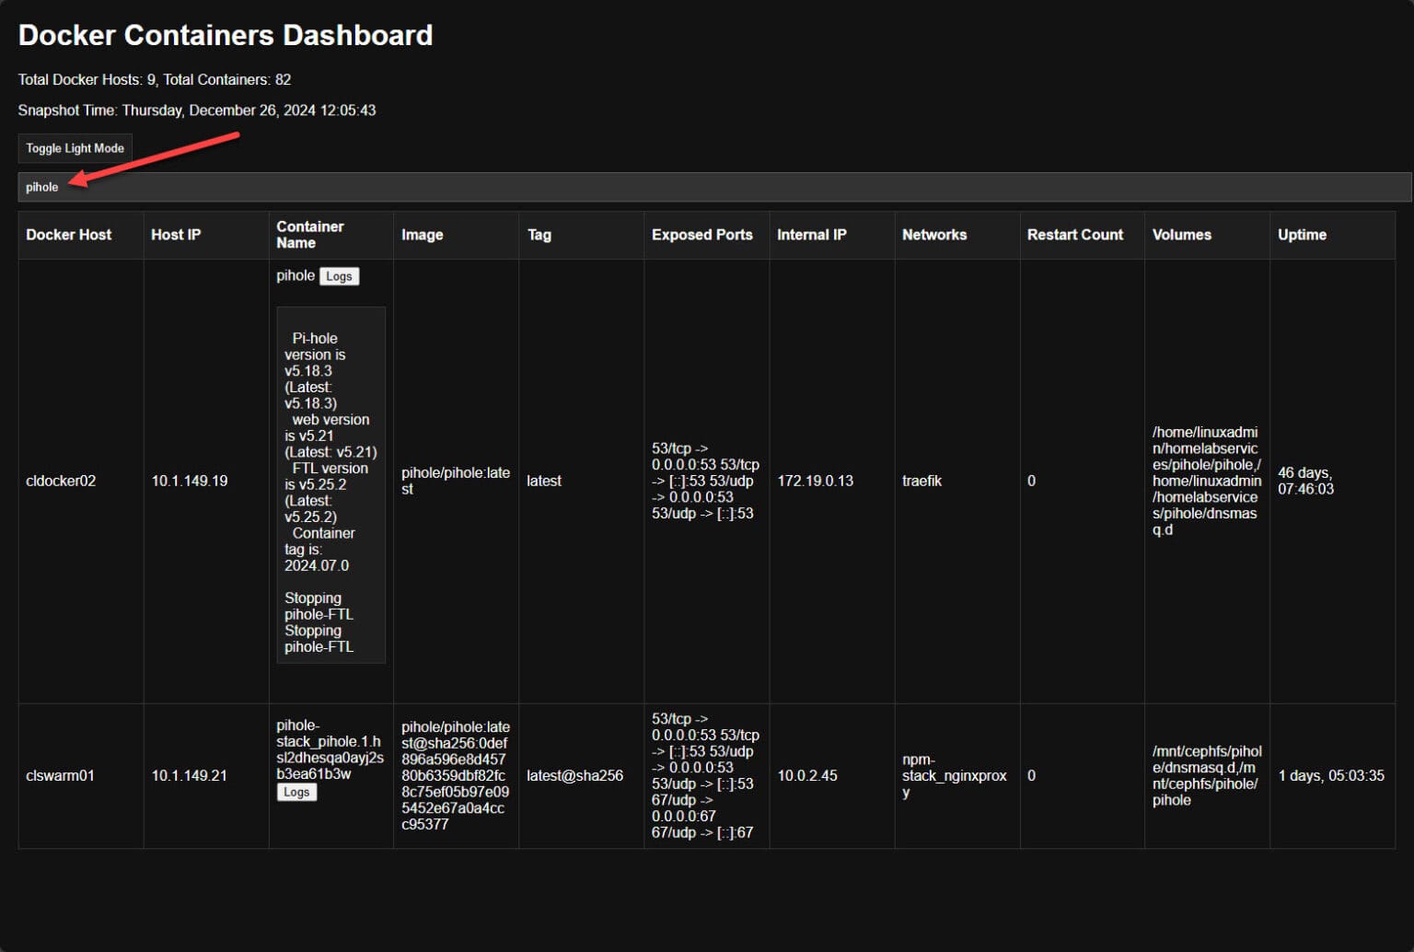Screen dimensions: 1414x952
Task: Select the cldocker02 host name cell
Action: pos(61,480)
